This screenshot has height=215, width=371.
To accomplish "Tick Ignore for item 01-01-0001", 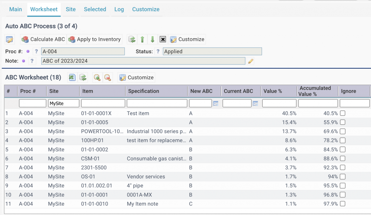I will point(343,195).
